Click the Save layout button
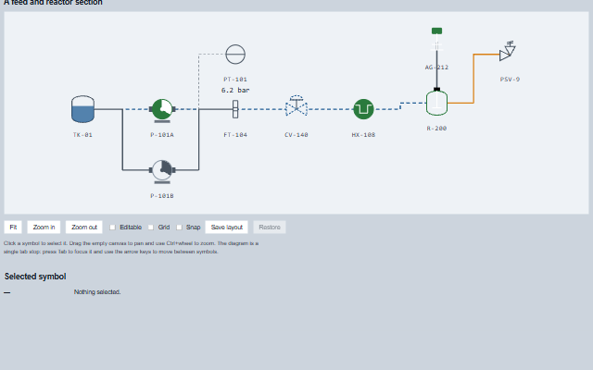 pyautogui.click(x=226, y=228)
